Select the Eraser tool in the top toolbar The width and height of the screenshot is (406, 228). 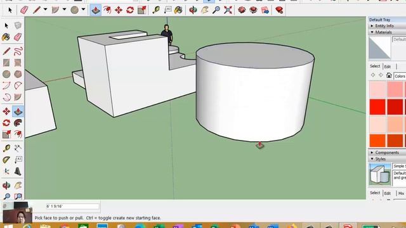click(24, 10)
